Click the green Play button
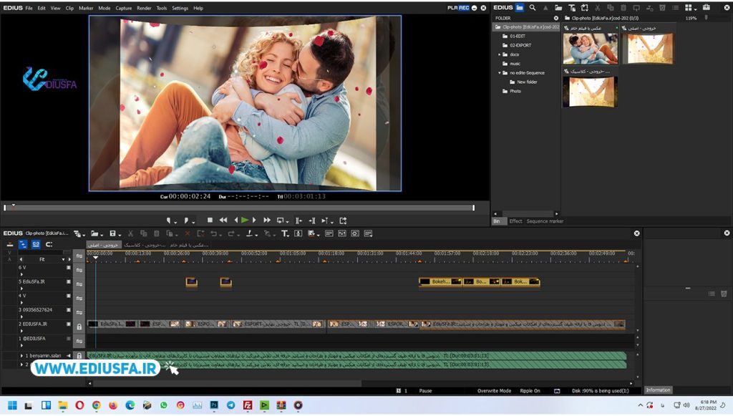Image resolution: width=733 pixels, height=416 pixels. (x=245, y=220)
